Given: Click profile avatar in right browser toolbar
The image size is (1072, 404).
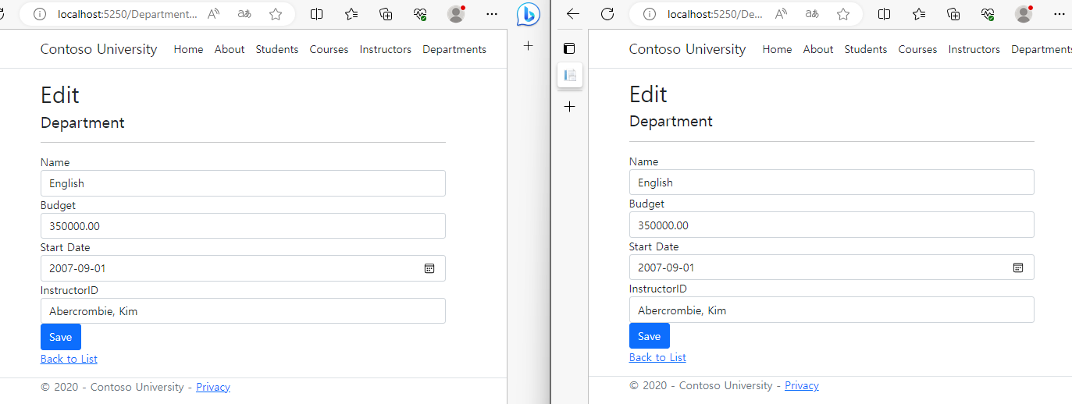Looking at the screenshot, I should pyautogui.click(x=1024, y=14).
